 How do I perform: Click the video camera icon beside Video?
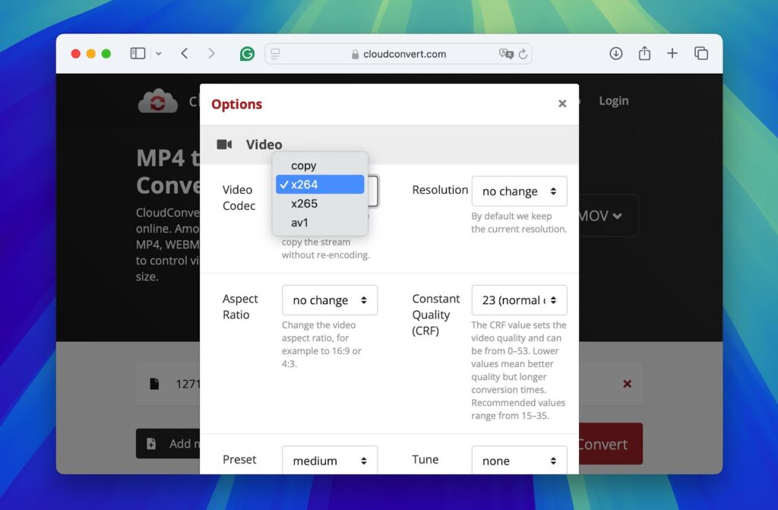tap(224, 144)
